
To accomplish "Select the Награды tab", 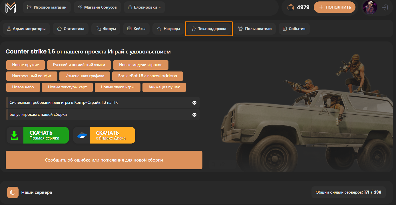I will coord(168,29).
